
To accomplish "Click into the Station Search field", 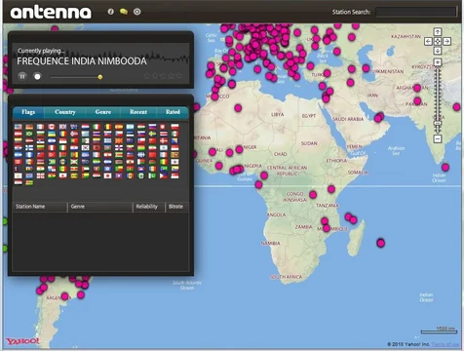I will 416,12.
